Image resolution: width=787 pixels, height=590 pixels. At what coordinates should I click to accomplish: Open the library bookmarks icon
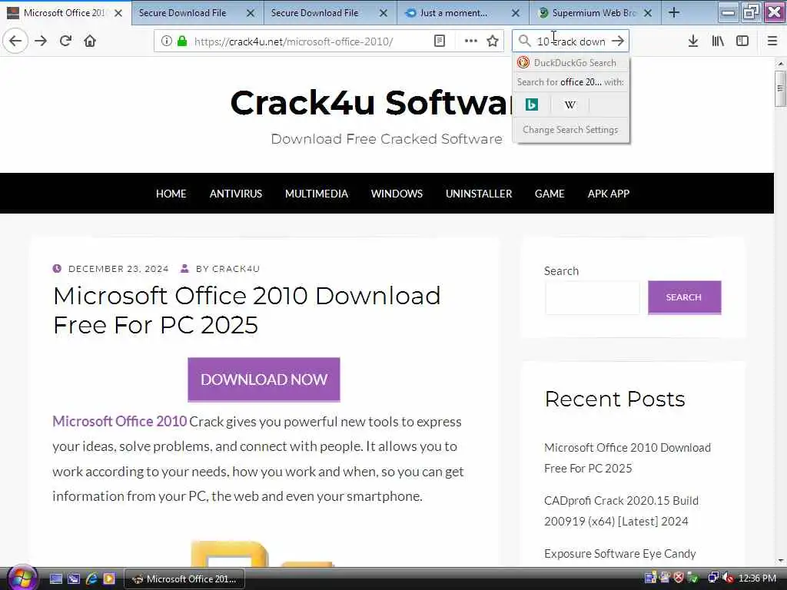pos(718,41)
